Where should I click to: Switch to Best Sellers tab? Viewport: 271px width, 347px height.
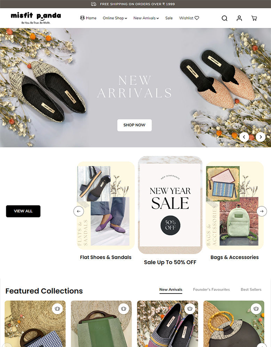click(251, 289)
